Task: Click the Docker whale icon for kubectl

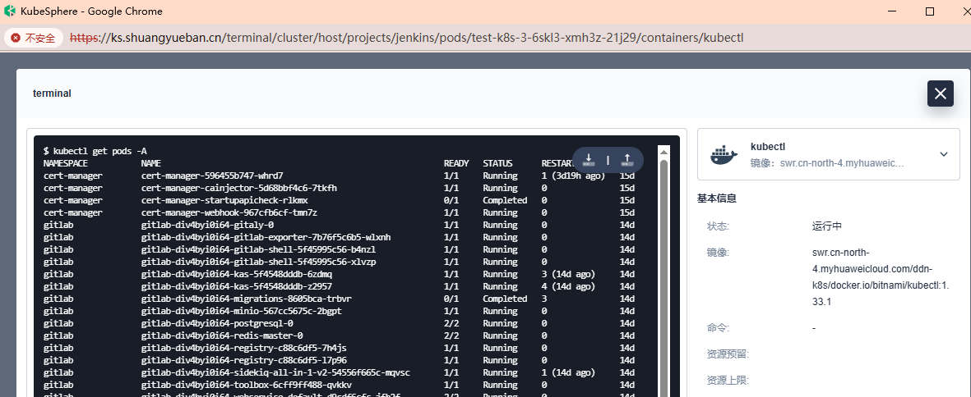Action: [724, 154]
